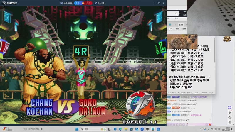Open the blue K app on taskbar

coord(142,129)
